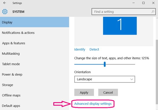The width and height of the screenshot is (158, 110).
Task: Click the Apply button
Action: [x=84, y=92]
